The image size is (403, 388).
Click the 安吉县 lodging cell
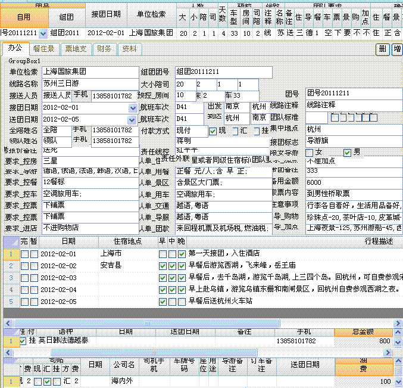coord(128,266)
